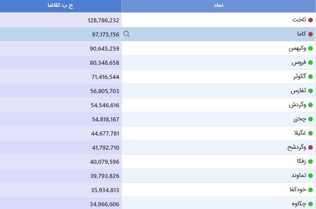Click the green status dot beside زفکا
The width and height of the screenshot is (316, 209).
pos(311,162)
